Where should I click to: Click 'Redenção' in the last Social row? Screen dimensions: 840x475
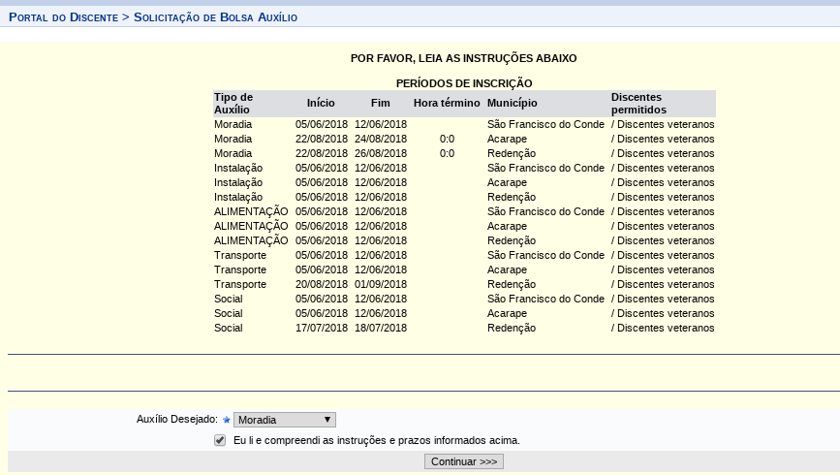tap(512, 328)
